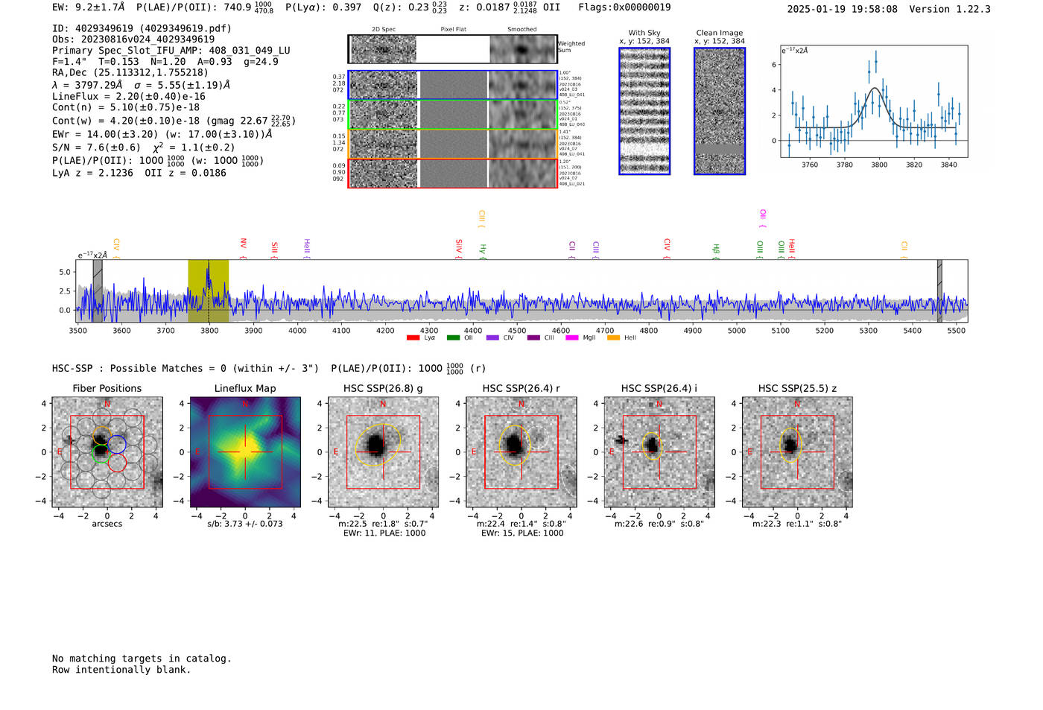
Task: Click the blue fiber circle in Fiber Positions
Action: coord(117,445)
